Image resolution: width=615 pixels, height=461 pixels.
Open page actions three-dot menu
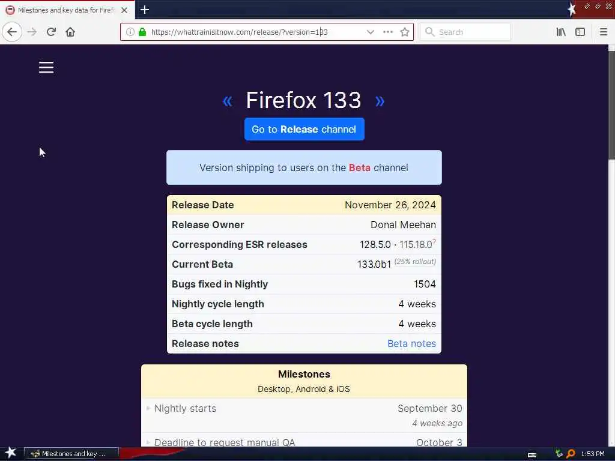(x=388, y=32)
